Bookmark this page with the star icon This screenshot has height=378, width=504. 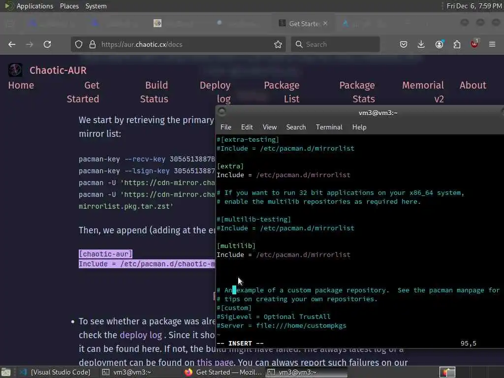point(278,44)
